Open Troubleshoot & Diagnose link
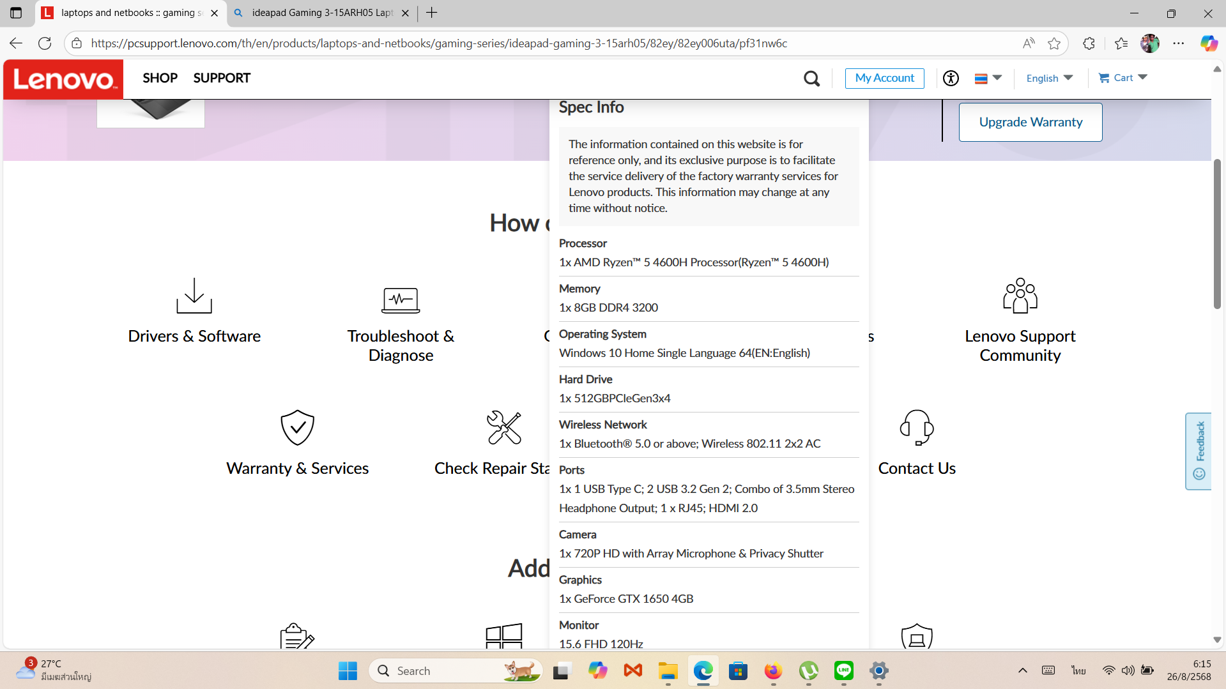This screenshot has height=689, width=1226. point(401,345)
